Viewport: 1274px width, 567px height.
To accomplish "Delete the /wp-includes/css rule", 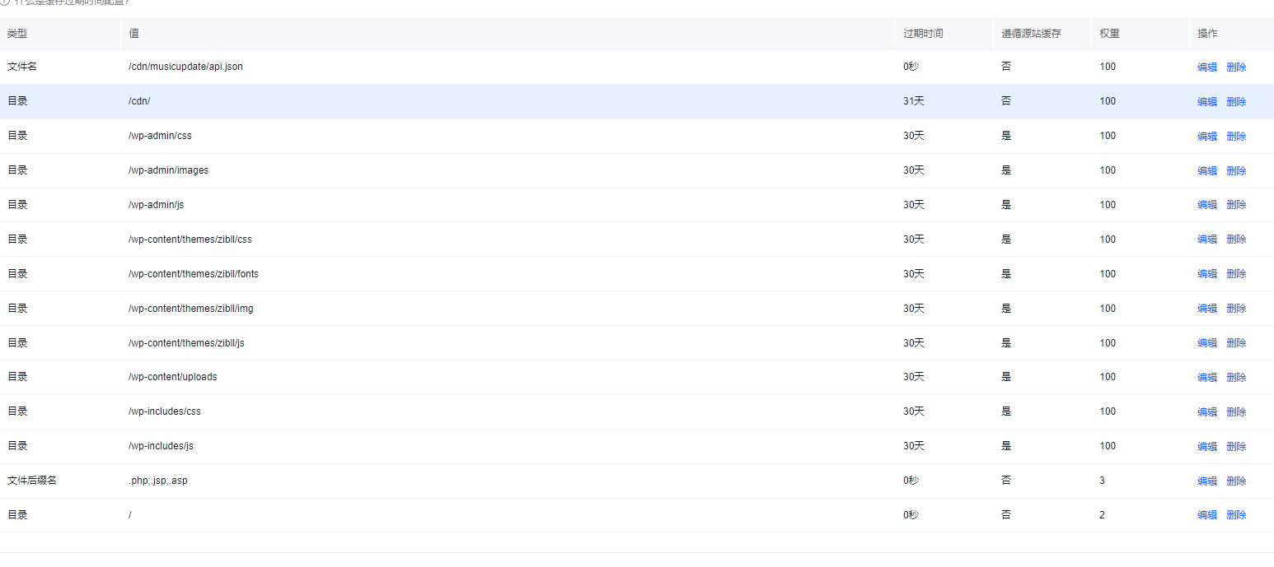I will pos(1236,412).
